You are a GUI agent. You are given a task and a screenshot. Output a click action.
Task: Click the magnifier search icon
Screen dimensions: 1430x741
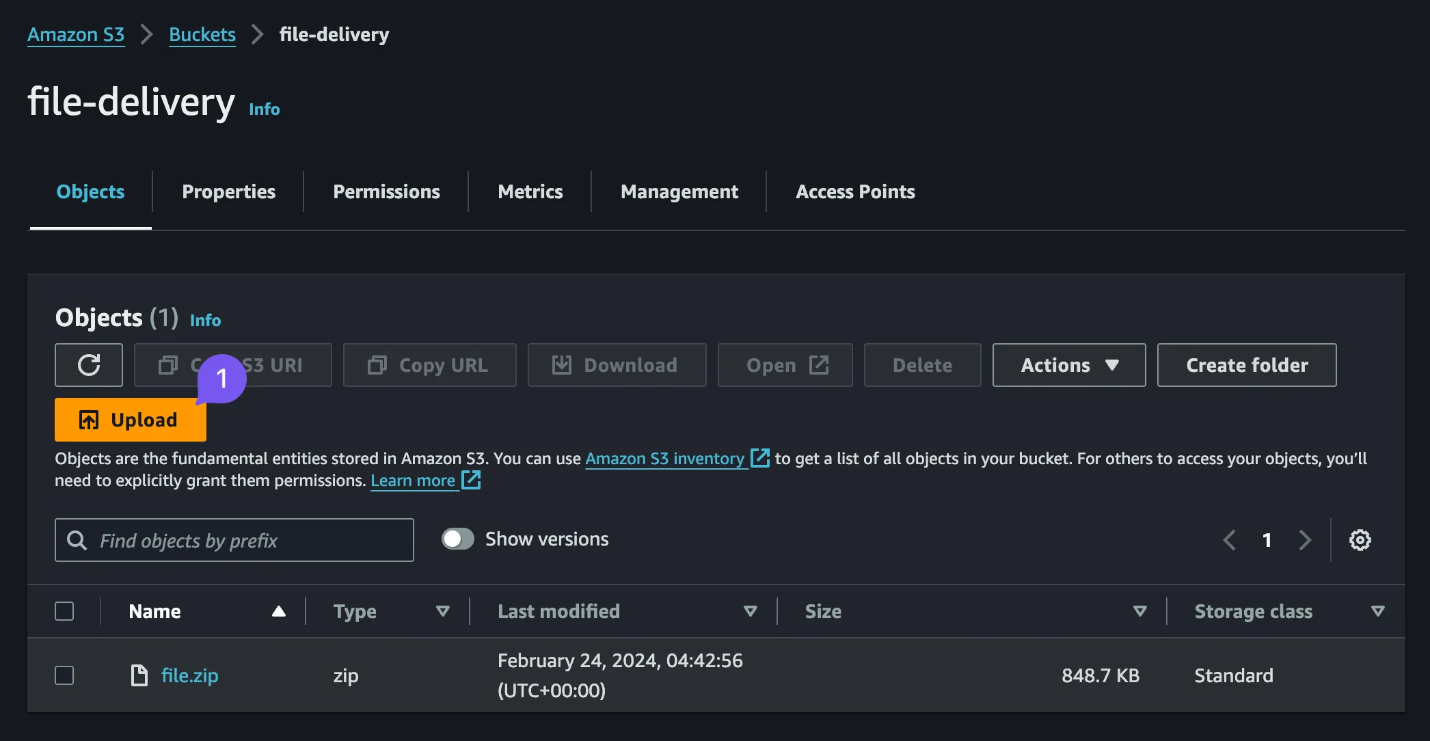77,540
